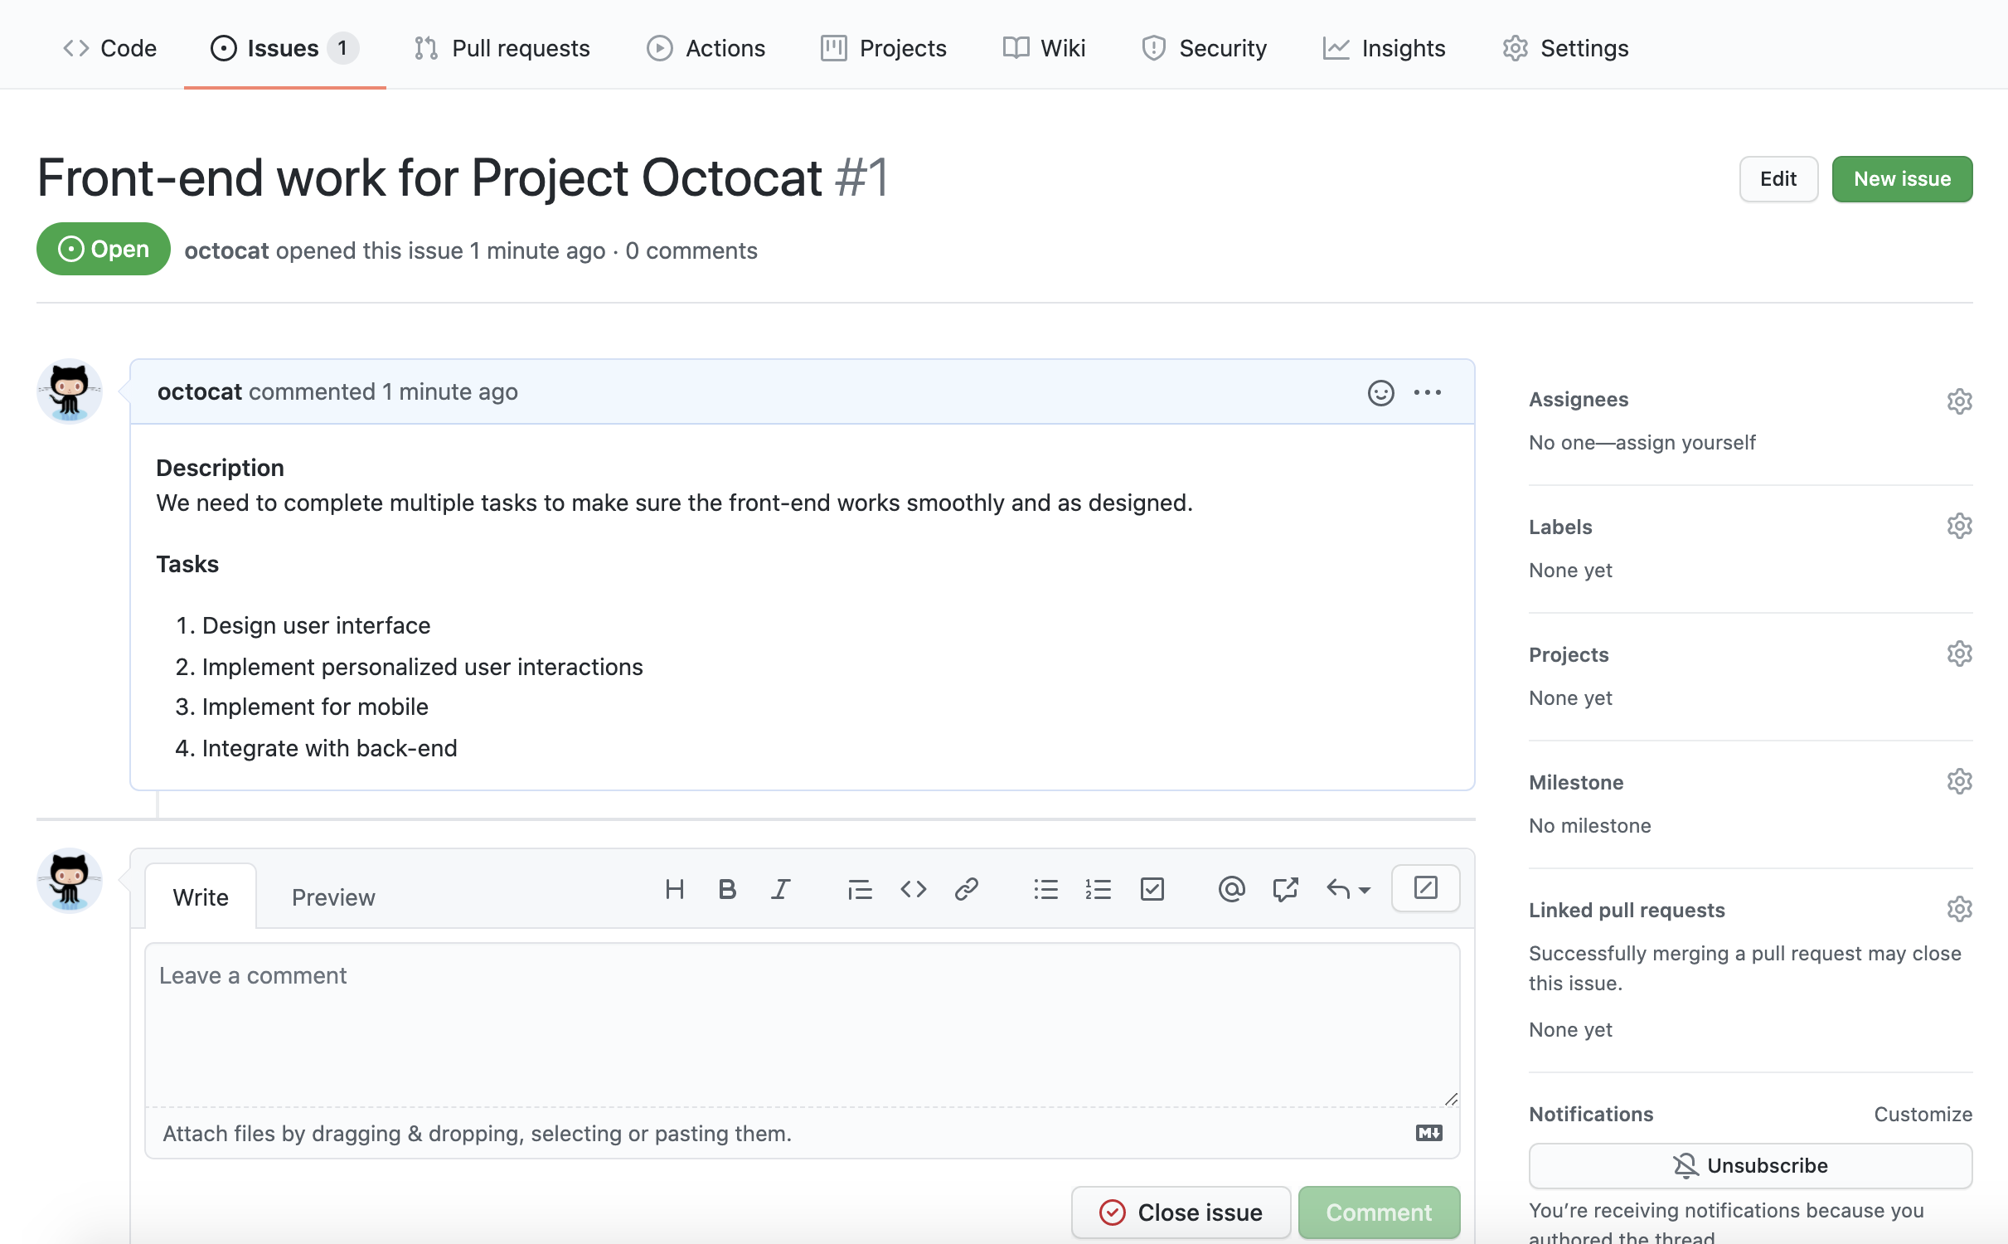Click New issue button
The height and width of the screenshot is (1244, 2008).
tap(1902, 178)
